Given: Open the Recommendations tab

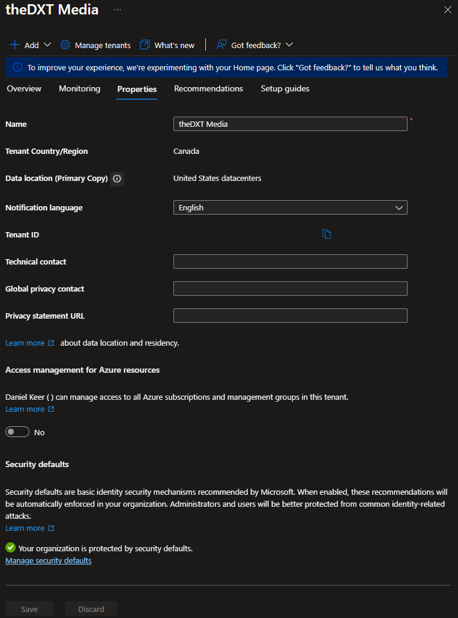Looking at the screenshot, I should 208,89.
